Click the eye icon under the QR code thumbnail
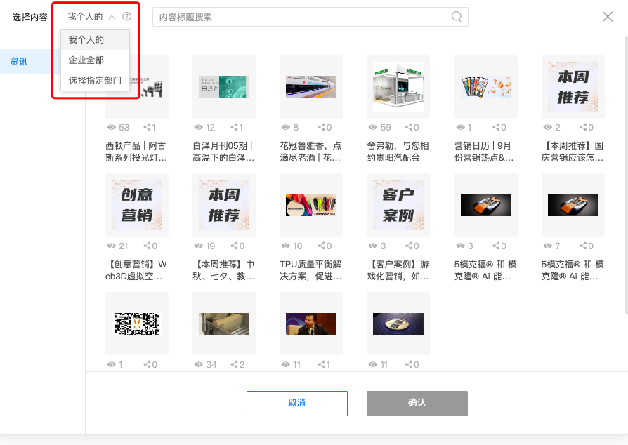The image size is (628, 445). click(x=112, y=364)
